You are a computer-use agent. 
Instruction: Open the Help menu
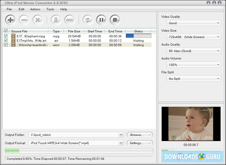coord(64,9)
